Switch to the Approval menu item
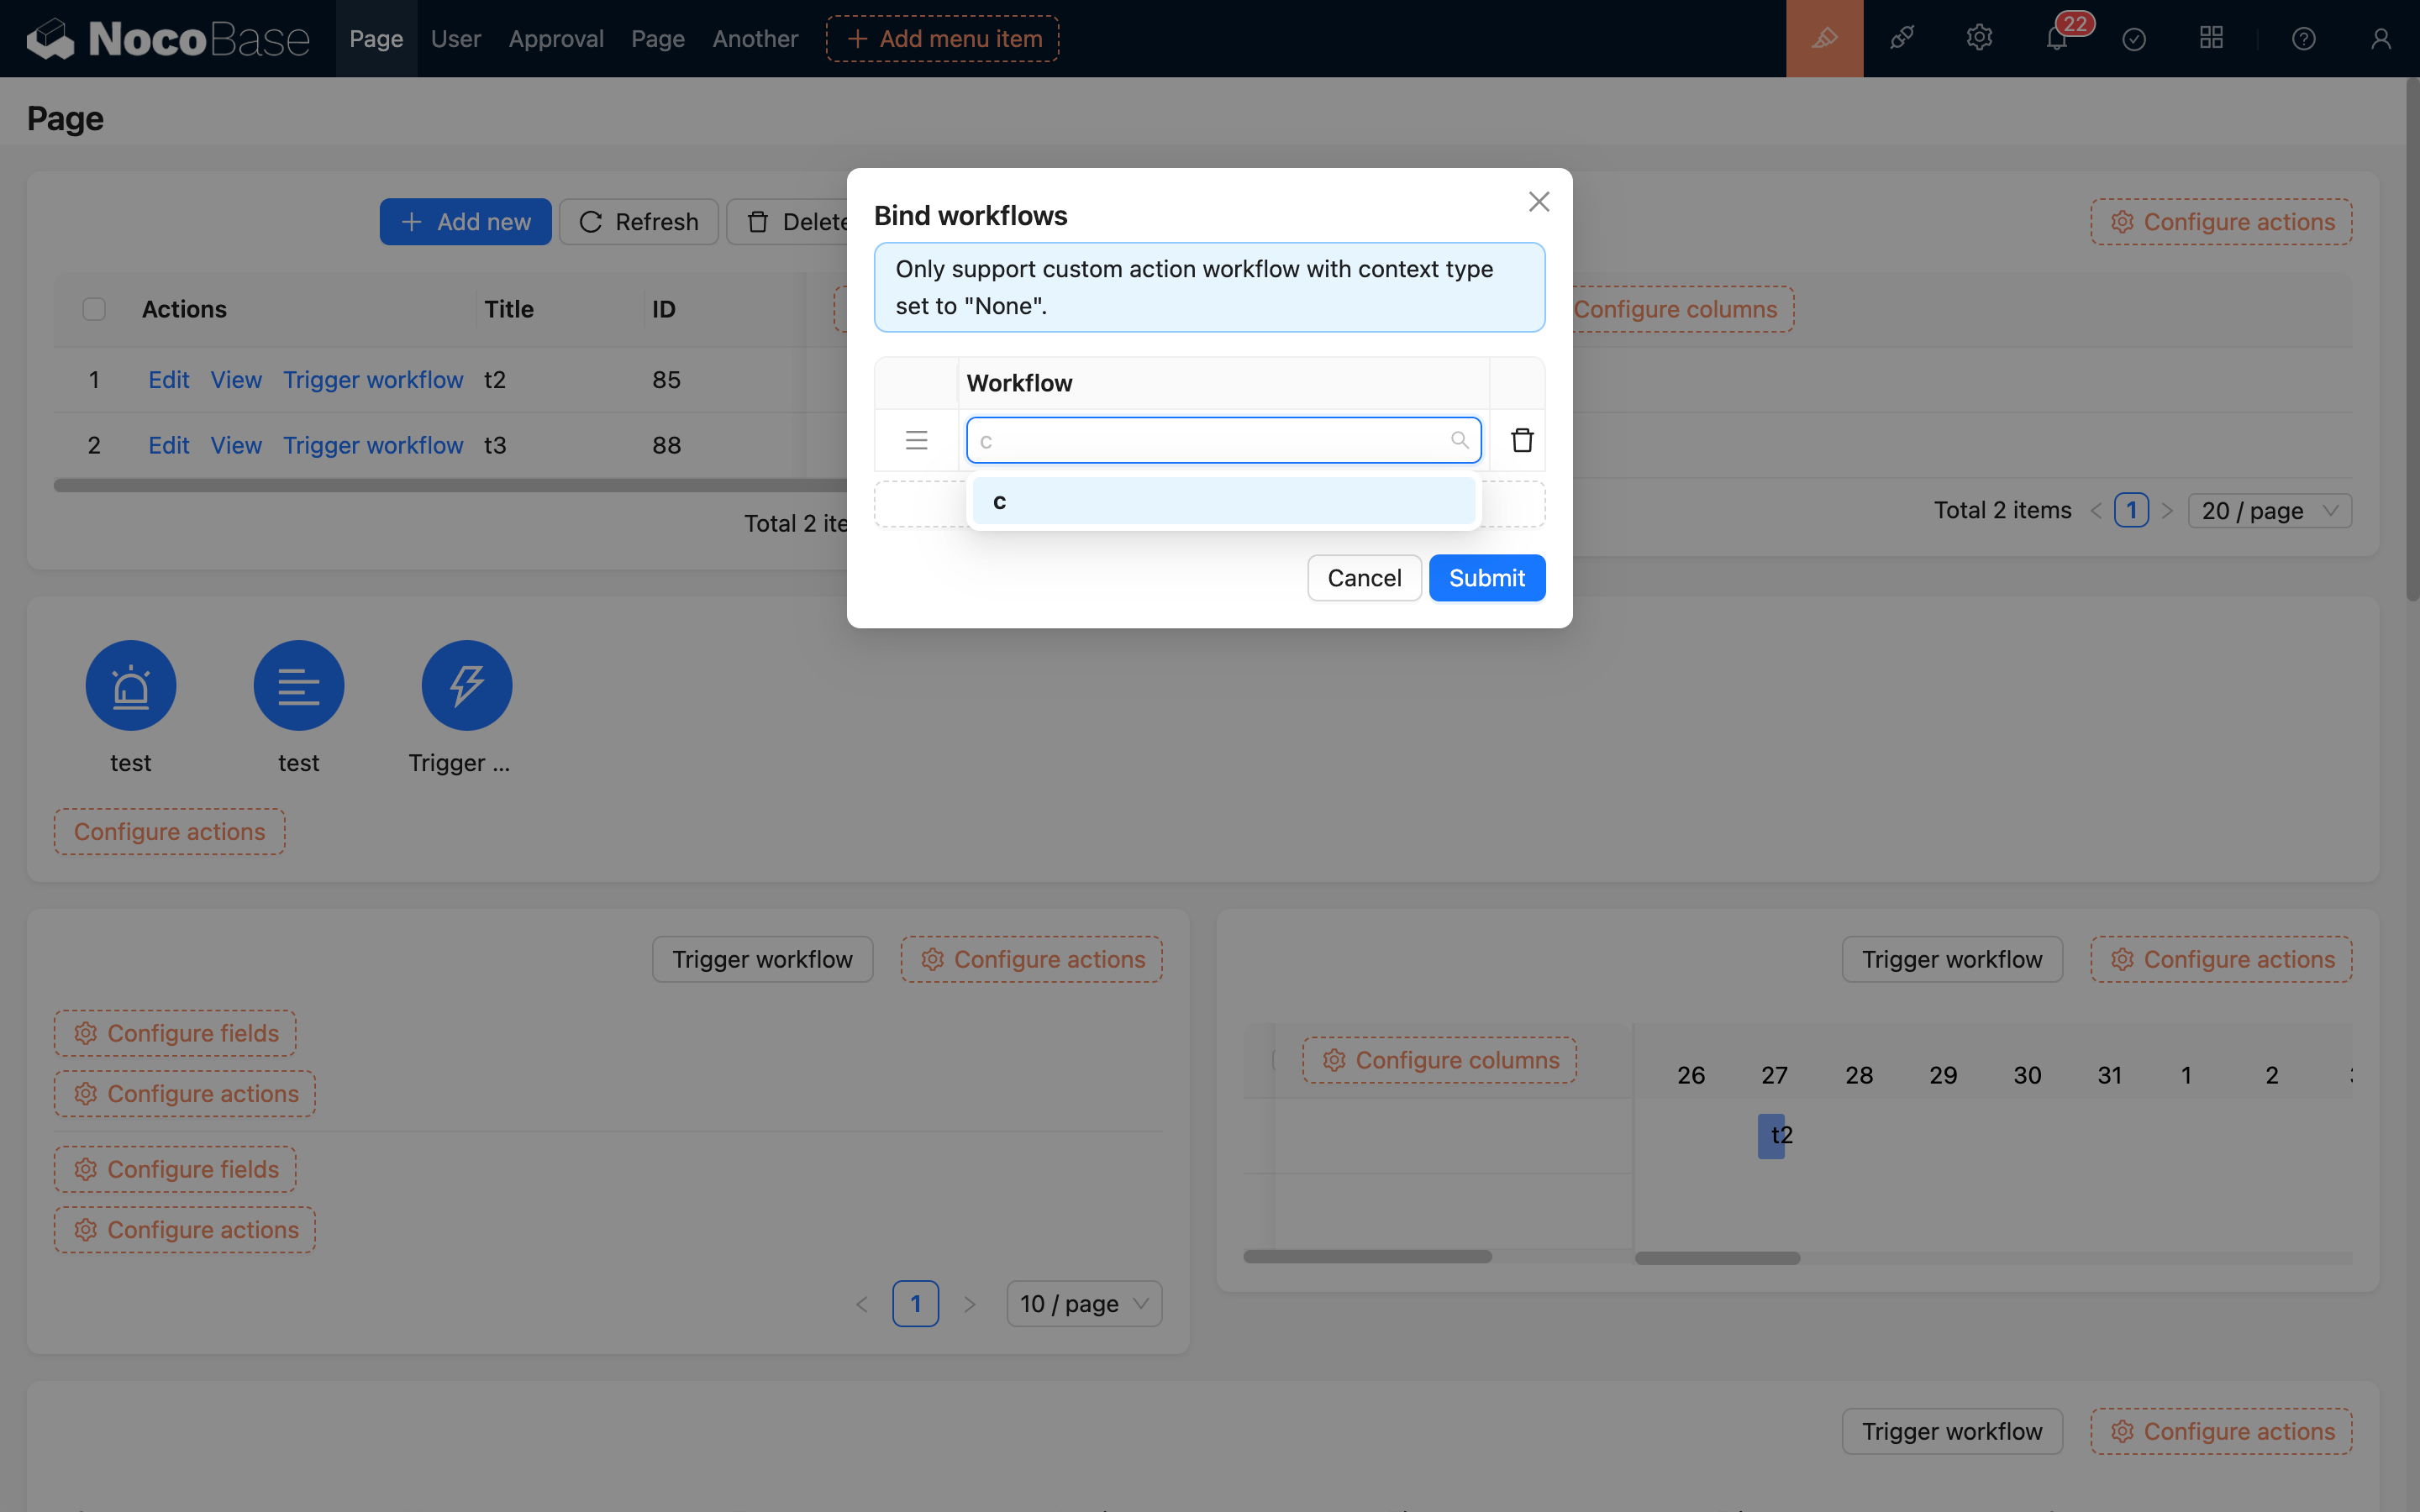Image resolution: width=2420 pixels, height=1512 pixels. [556, 38]
